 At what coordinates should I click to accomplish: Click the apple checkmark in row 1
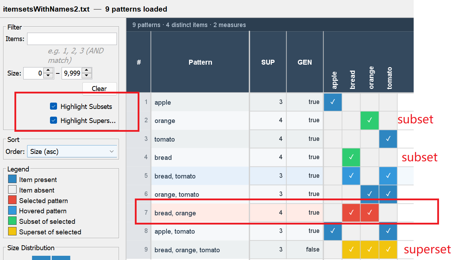333,102
